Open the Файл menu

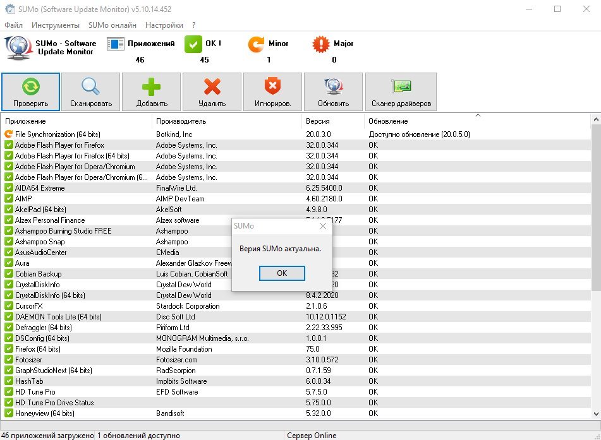[x=13, y=25]
